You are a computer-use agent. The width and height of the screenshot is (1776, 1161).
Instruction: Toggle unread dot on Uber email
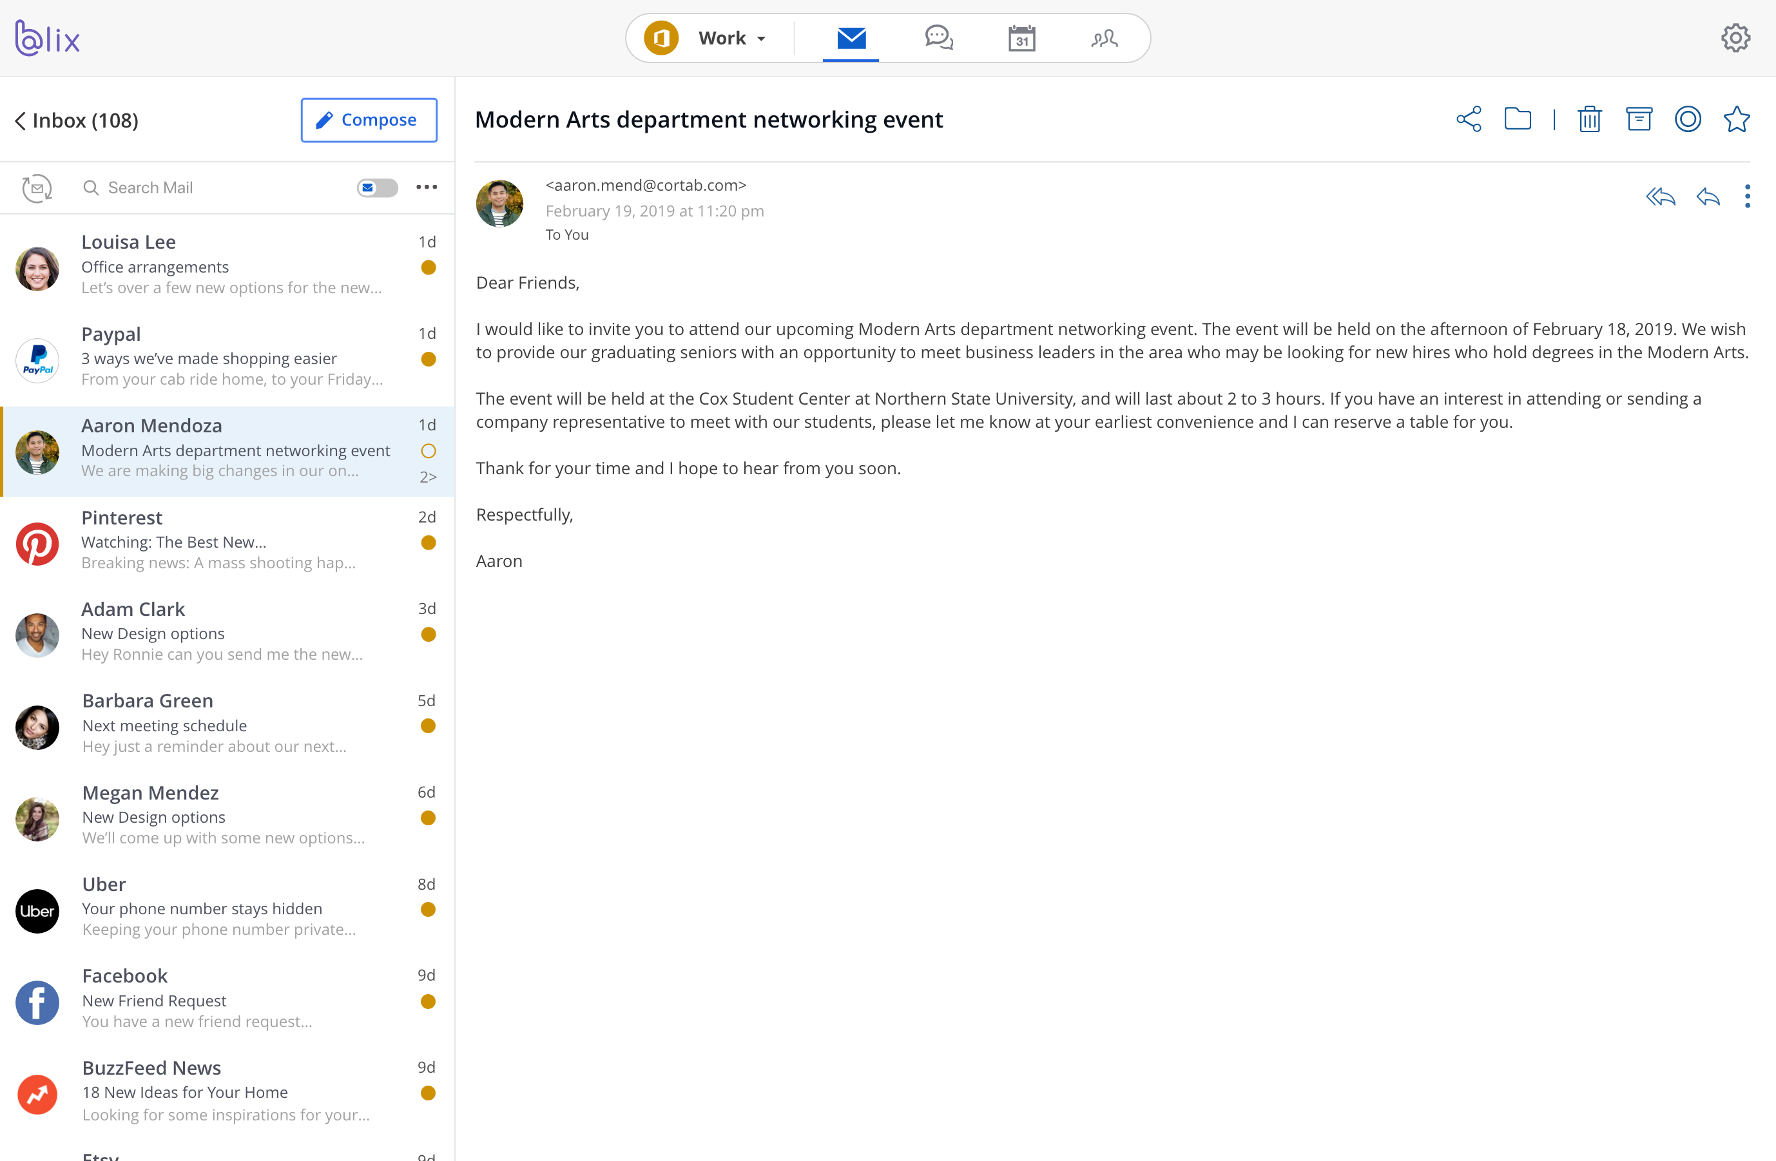429,910
